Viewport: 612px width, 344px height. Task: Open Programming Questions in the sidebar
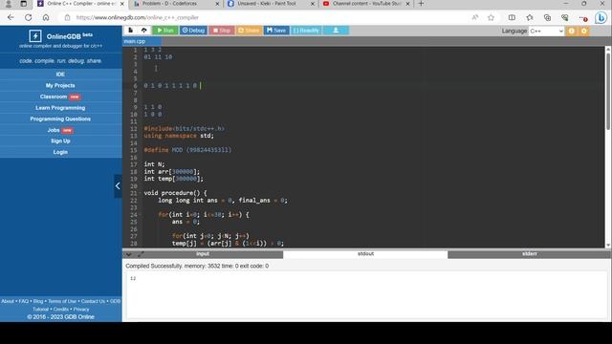pos(60,118)
